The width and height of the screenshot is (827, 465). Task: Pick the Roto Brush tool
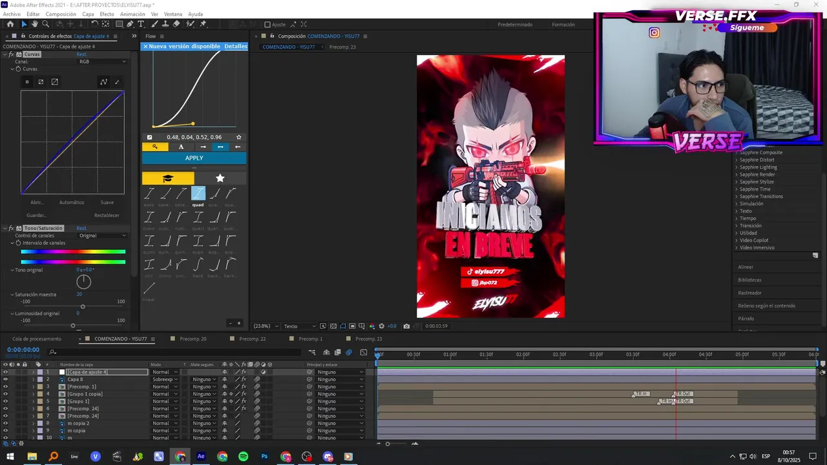[190, 25]
